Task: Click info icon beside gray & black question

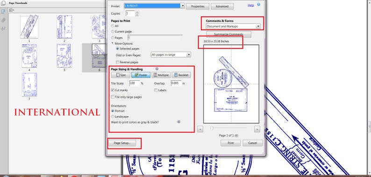Action: 178,121
